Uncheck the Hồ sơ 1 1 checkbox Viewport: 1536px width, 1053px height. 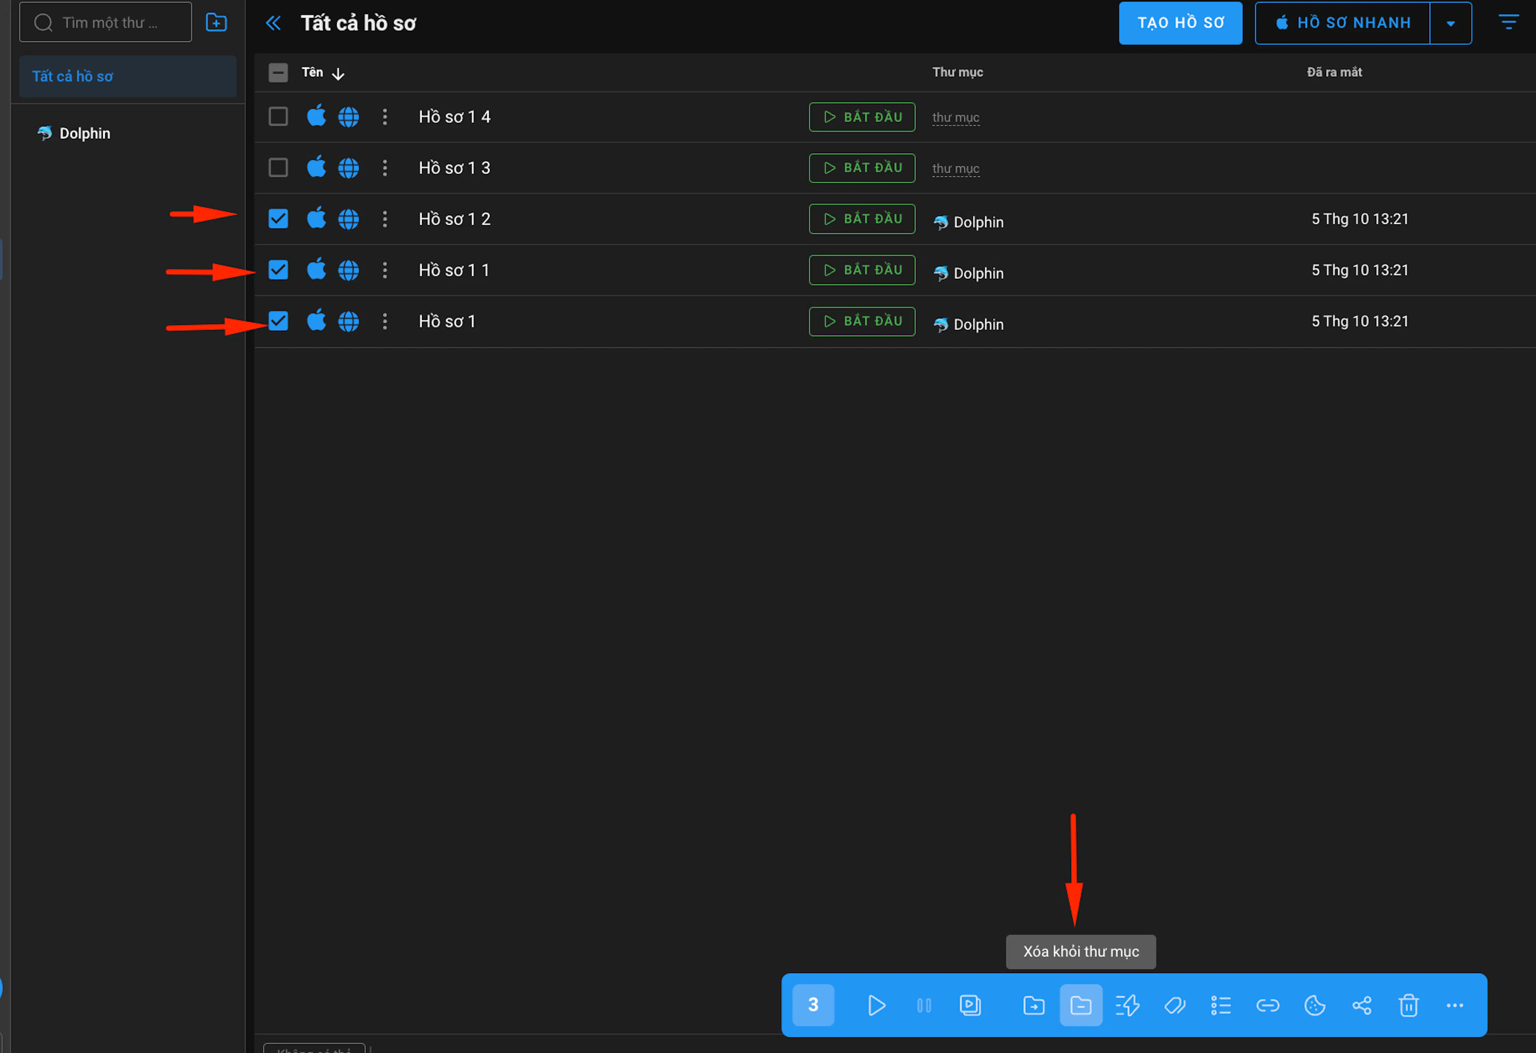click(x=278, y=270)
